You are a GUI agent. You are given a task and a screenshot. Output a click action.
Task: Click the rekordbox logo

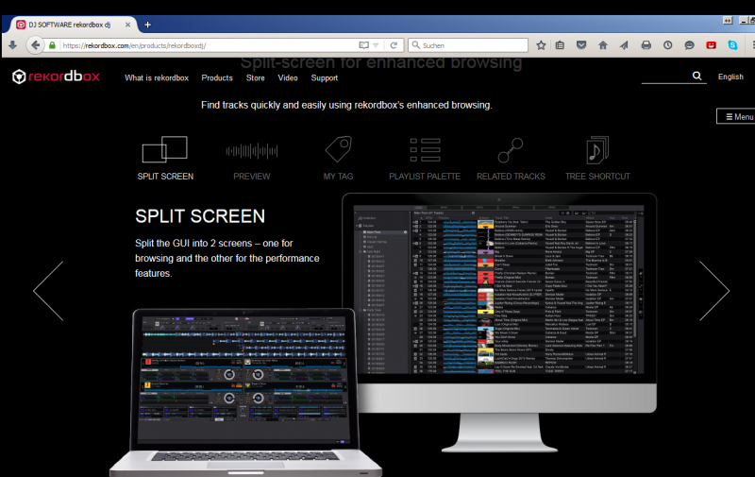[x=56, y=77]
